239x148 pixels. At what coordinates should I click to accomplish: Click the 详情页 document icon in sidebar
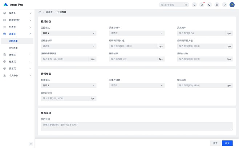(5, 54)
